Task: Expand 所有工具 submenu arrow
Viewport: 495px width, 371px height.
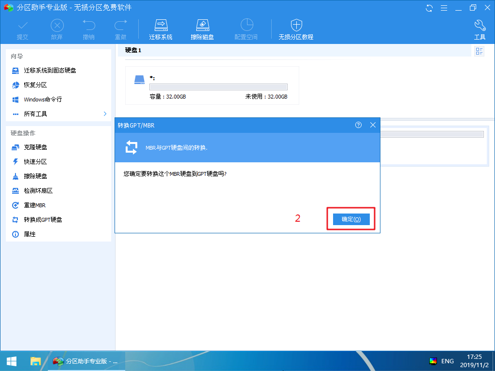Action: [x=105, y=114]
